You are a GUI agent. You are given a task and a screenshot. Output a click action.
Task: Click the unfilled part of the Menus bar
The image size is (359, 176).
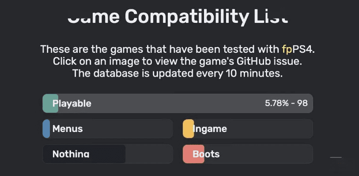[132, 129]
